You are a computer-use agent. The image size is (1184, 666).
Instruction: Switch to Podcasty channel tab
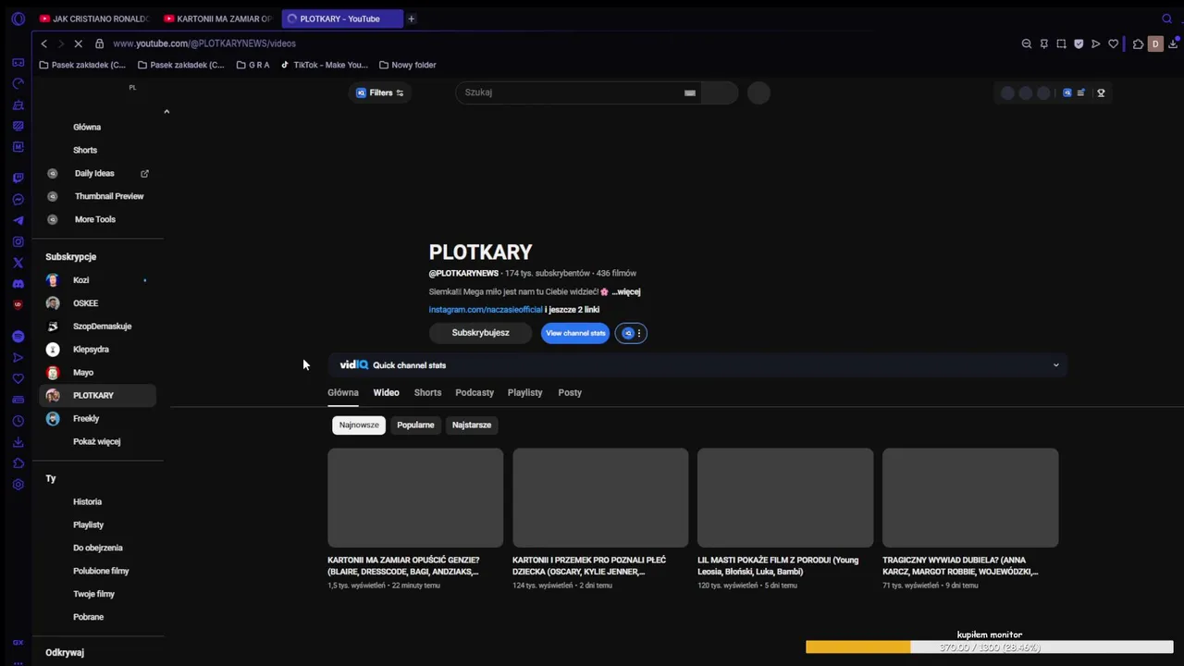tap(475, 392)
